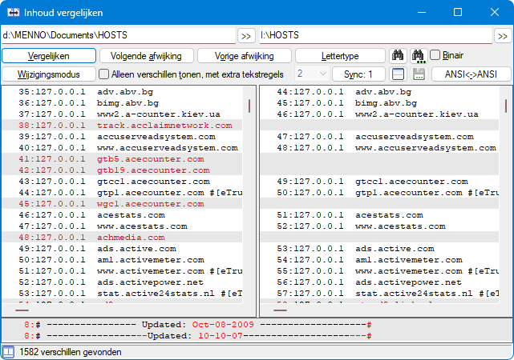Click left line 46 acestats.com
Screen dimensions: 514x360
tap(122, 215)
